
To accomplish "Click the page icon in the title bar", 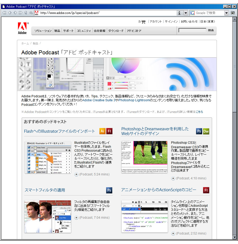I will point(4,6).
